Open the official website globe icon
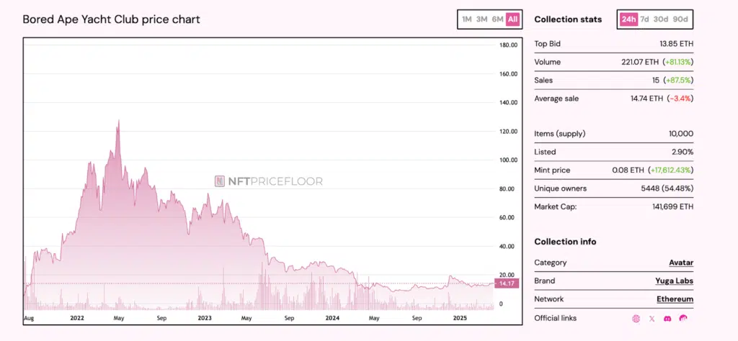The height and width of the screenshot is (341, 738). (x=636, y=318)
